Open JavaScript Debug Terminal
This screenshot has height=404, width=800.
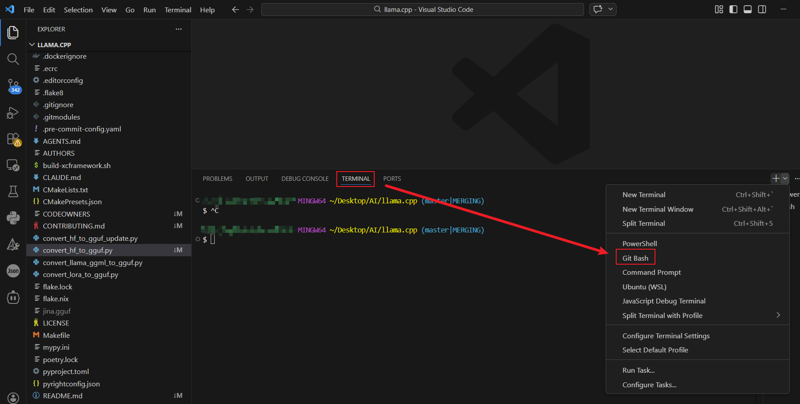point(697,301)
